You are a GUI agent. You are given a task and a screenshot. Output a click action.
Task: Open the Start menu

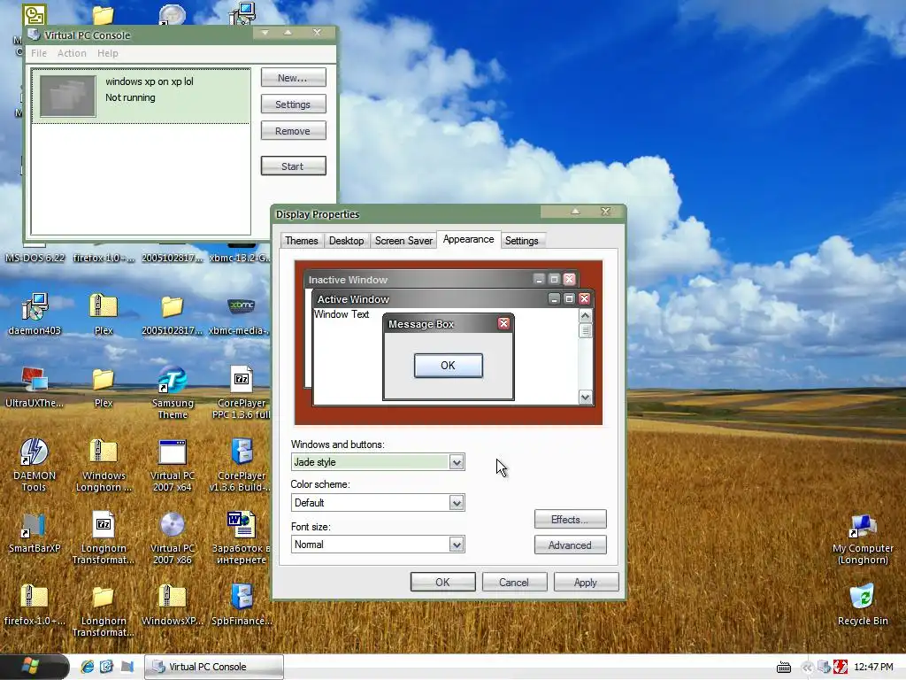33,667
